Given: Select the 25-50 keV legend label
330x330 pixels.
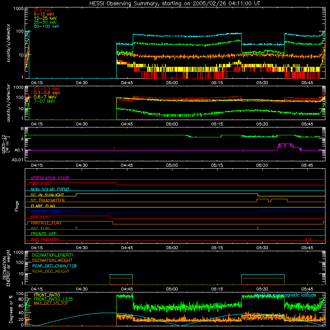Looking at the screenshot, I should 45,22.
